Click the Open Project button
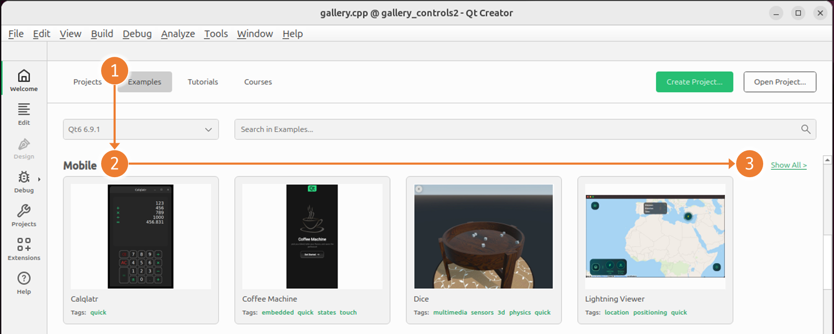834x334 pixels. 780,82
